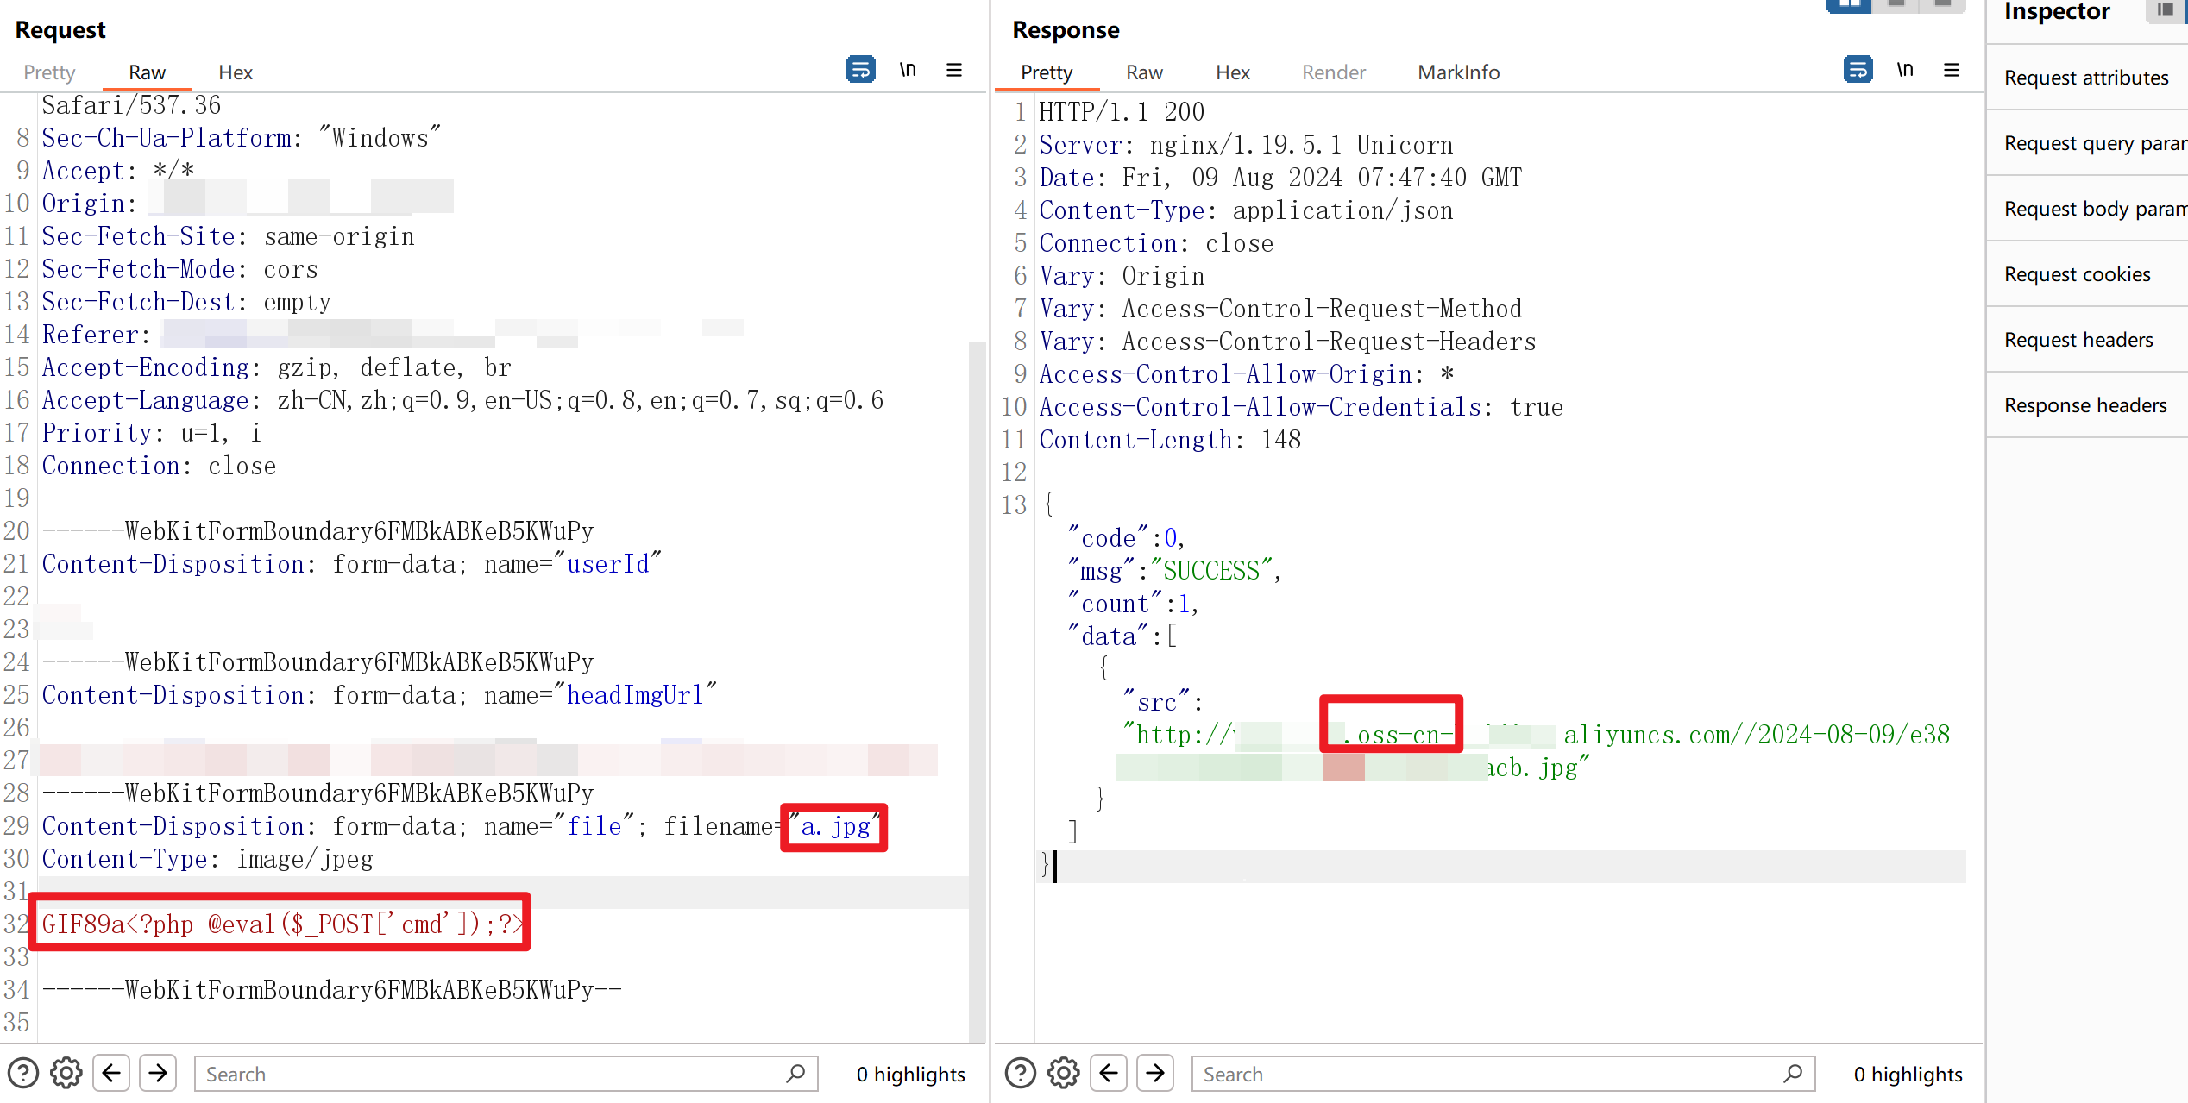Click the Request "0 highlights" label
Screen dimensions: 2188x1103
point(910,1074)
